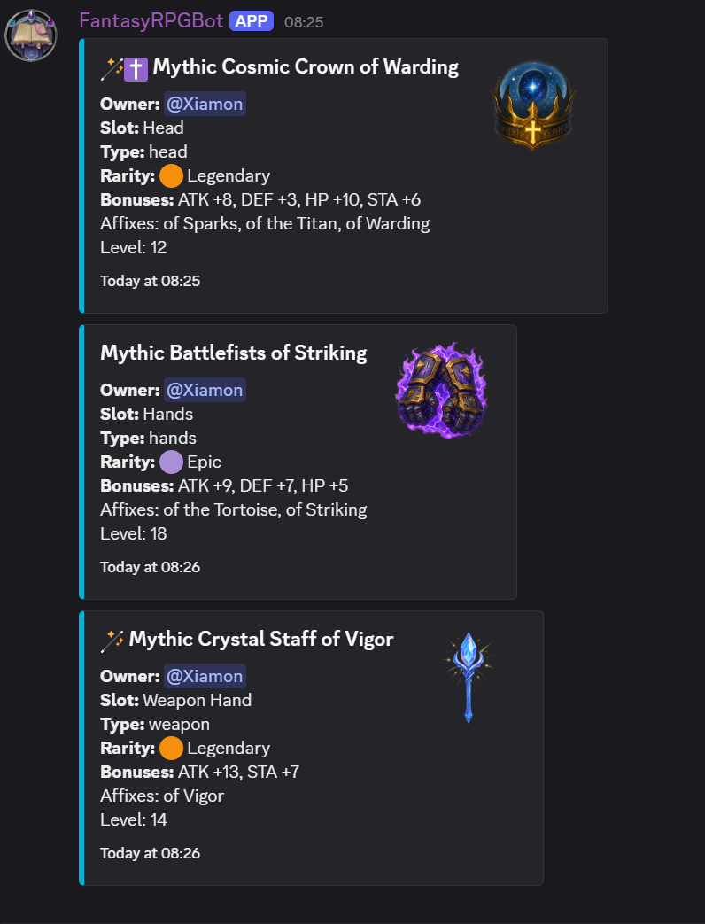This screenshot has width=705, height=924.
Task: Click the purple battlefists item artwork
Action: [x=441, y=390]
